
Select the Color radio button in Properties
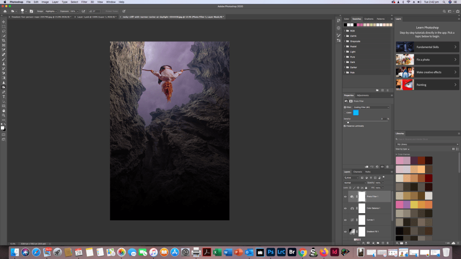click(345, 112)
